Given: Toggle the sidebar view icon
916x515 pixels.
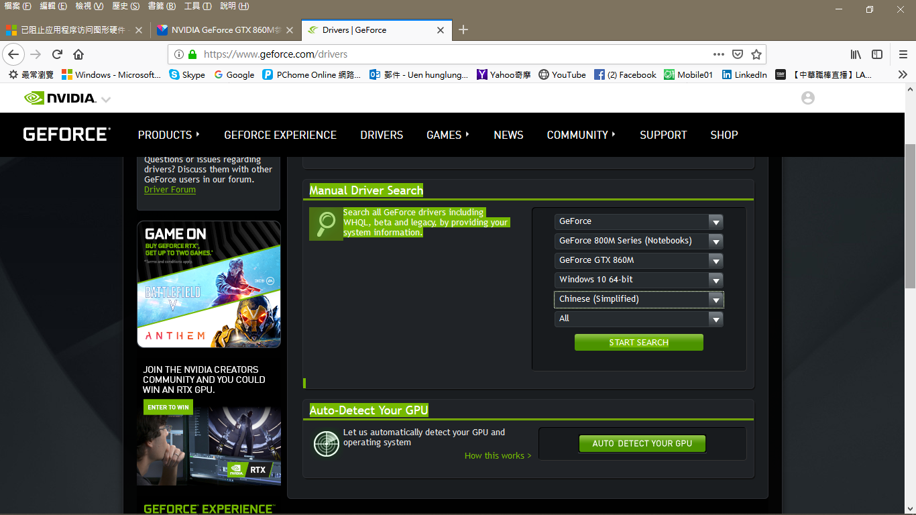Looking at the screenshot, I should [x=877, y=54].
